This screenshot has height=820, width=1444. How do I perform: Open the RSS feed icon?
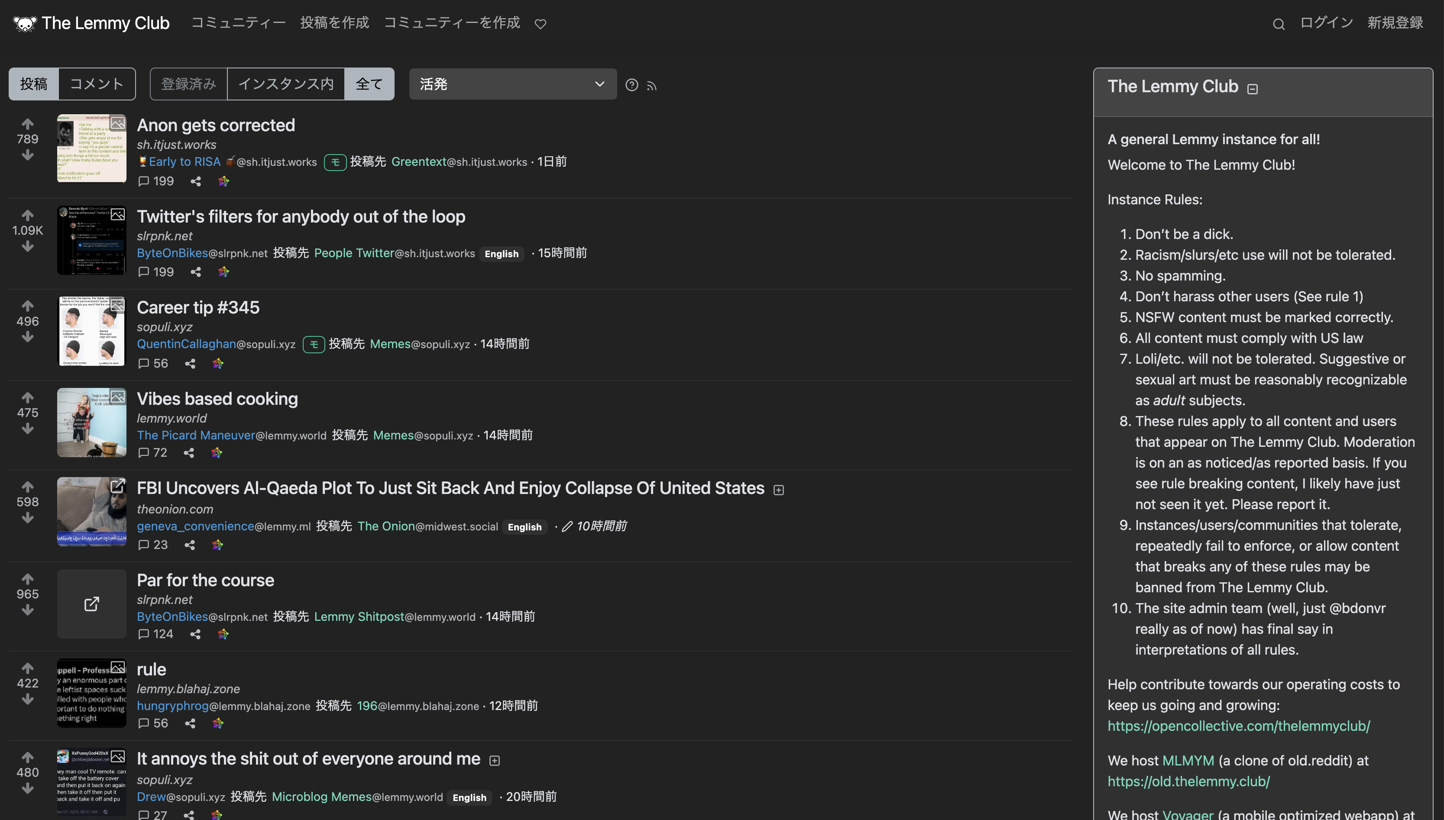[x=652, y=86]
